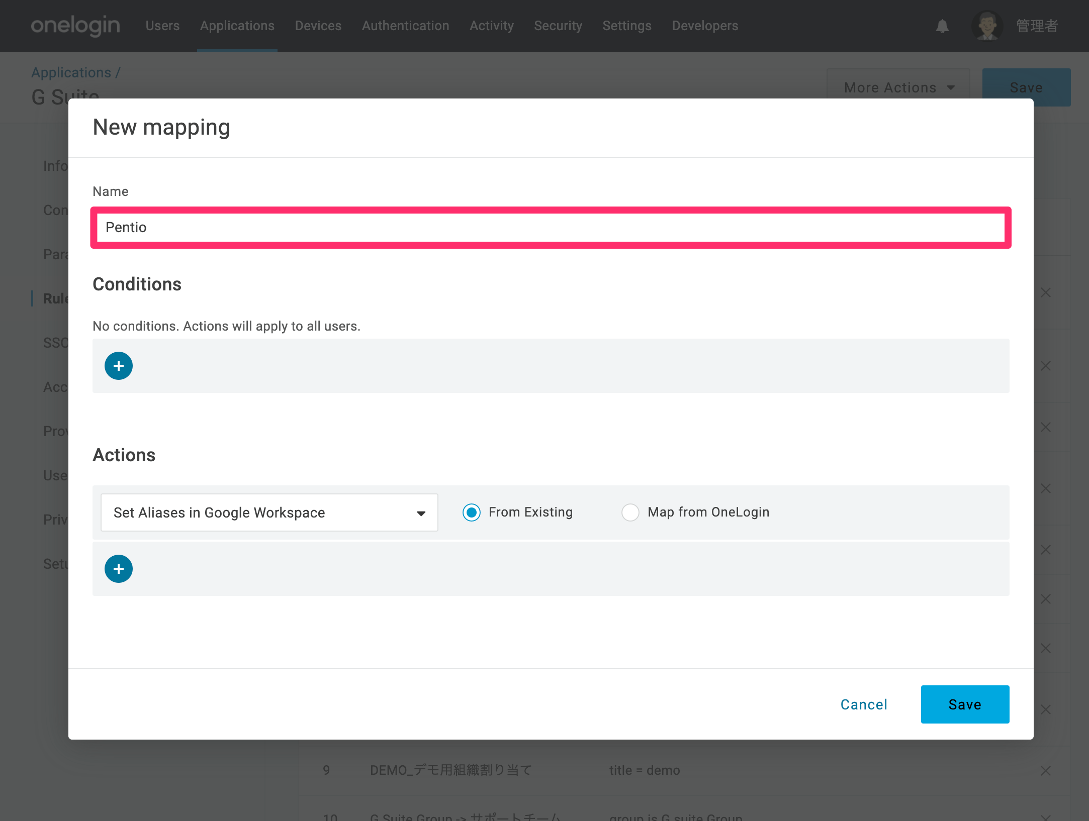Click the page-level Save button behind dialog

pos(1027,87)
